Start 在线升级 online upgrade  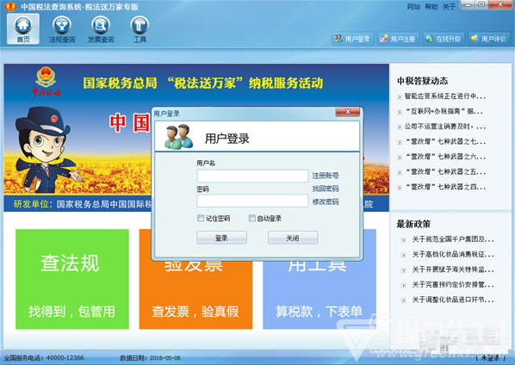click(x=444, y=39)
